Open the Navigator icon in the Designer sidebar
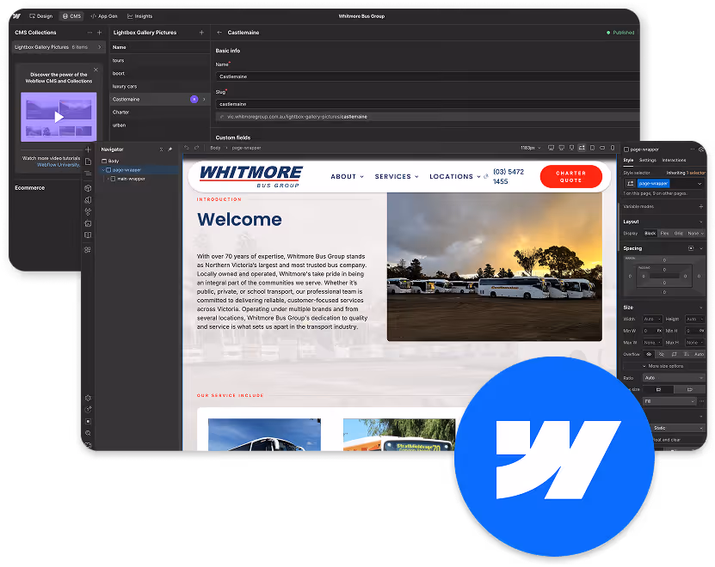Viewport: 715px width, 567px height. click(x=88, y=173)
